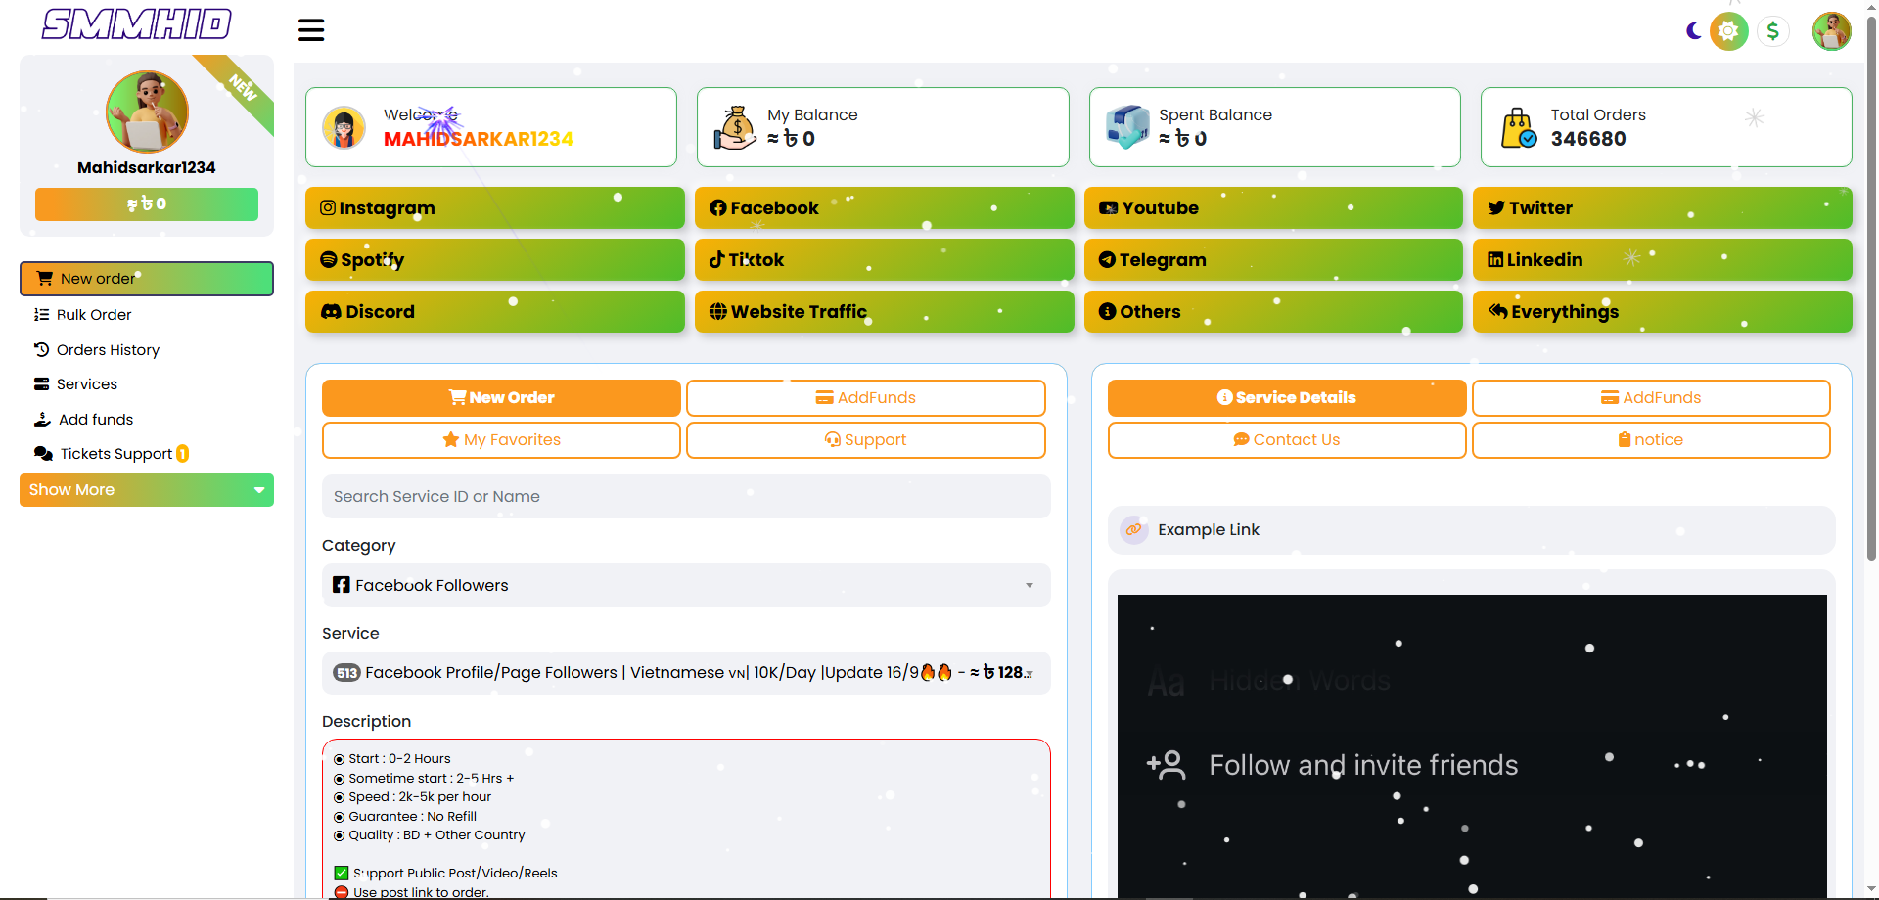
Task: Select the Facebook category button
Action: [x=885, y=208]
